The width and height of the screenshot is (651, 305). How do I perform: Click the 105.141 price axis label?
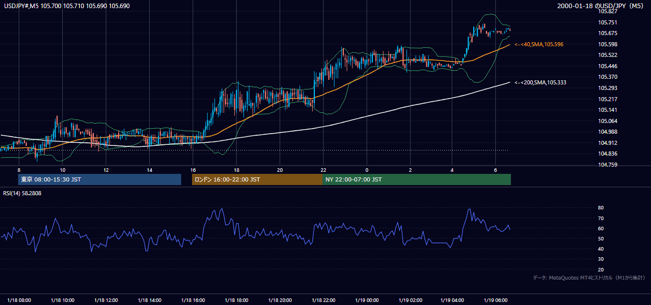[608, 110]
